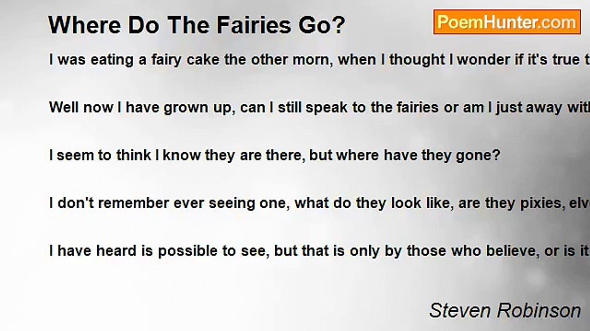Click the surname Robinson at bottom right
Image resolution: width=590 pixels, height=331 pixels.
540,311
